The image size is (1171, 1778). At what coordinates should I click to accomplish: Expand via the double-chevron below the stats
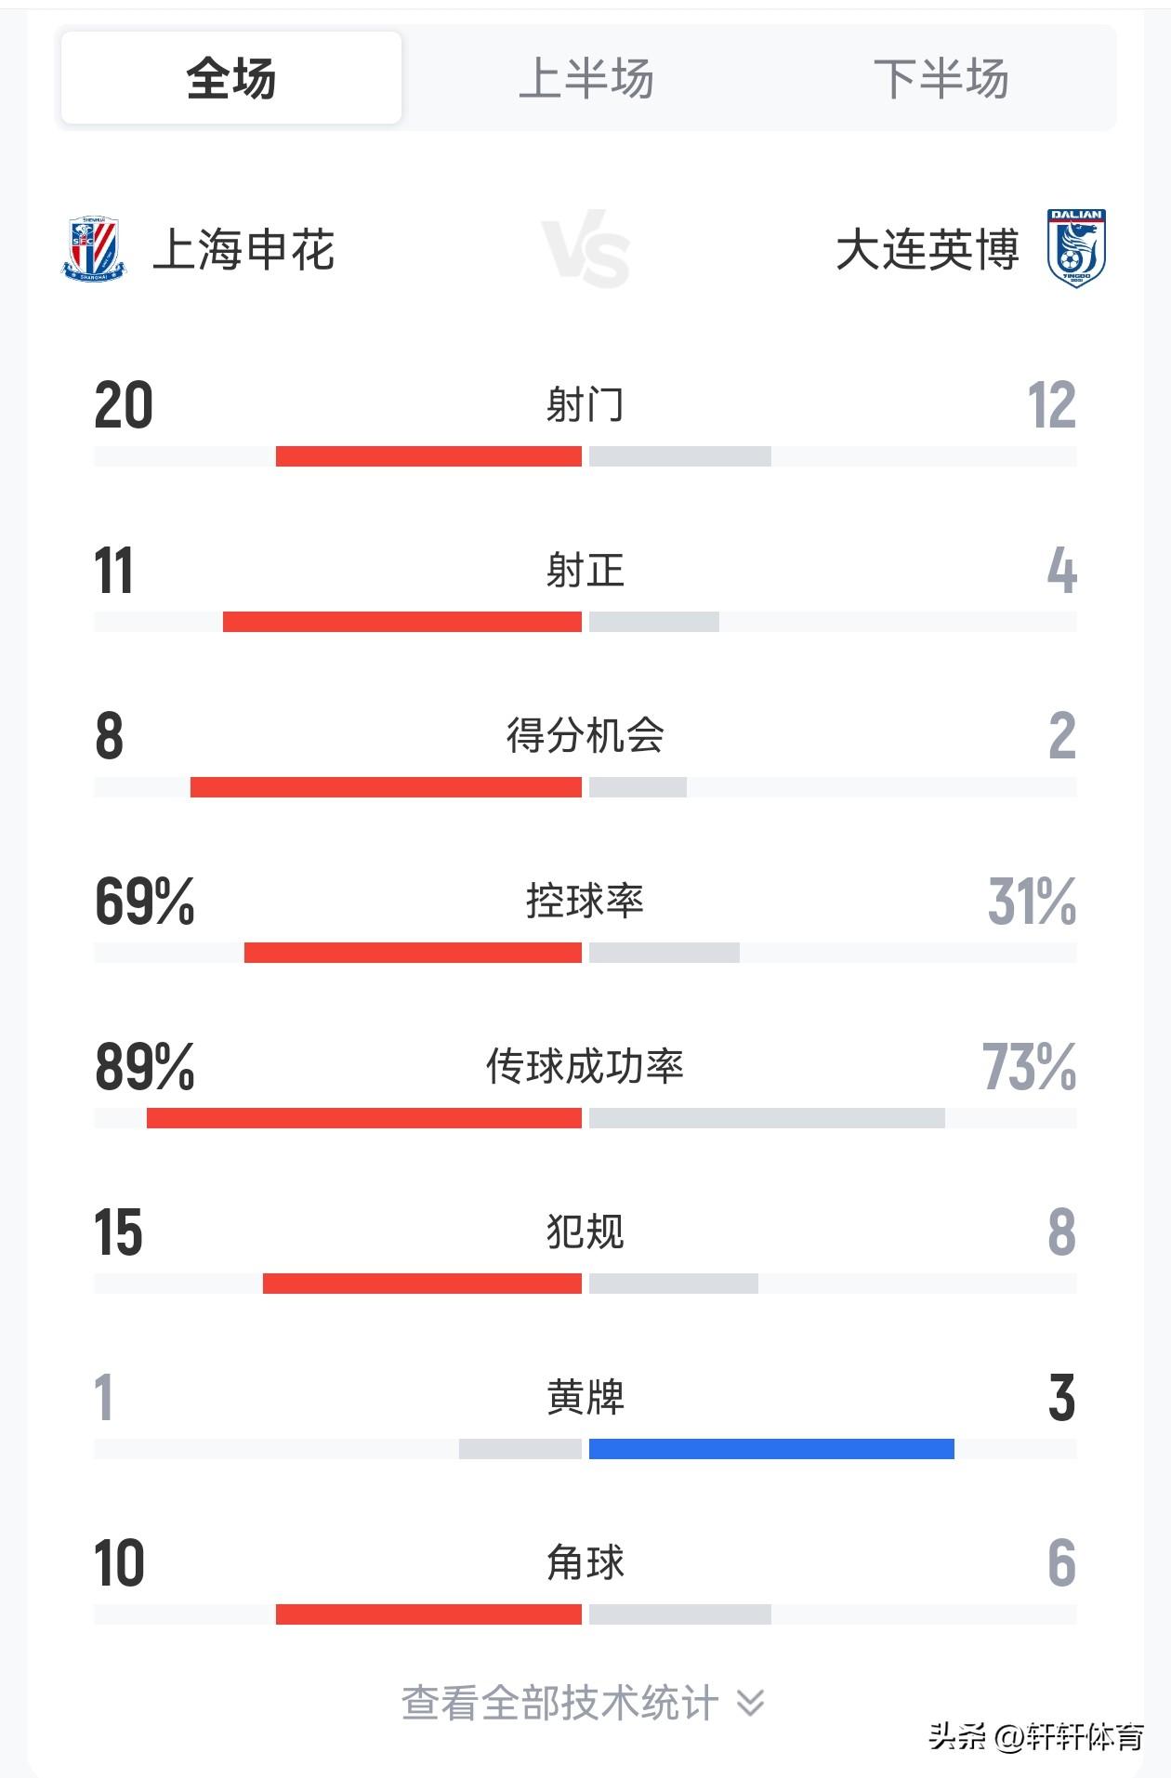pyautogui.click(x=750, y=1703)
